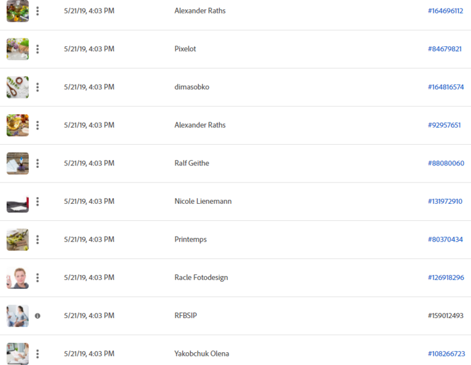Screen dimensions: 471x365
Task: Open three-dot menu for #92957651 row
Action: pos(38,125)
